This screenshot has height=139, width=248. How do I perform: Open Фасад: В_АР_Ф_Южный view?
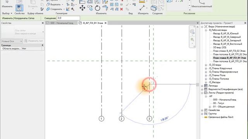click(226, 34)
